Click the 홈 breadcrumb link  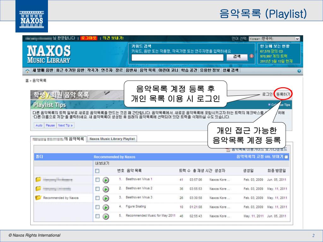coord(27,81)
